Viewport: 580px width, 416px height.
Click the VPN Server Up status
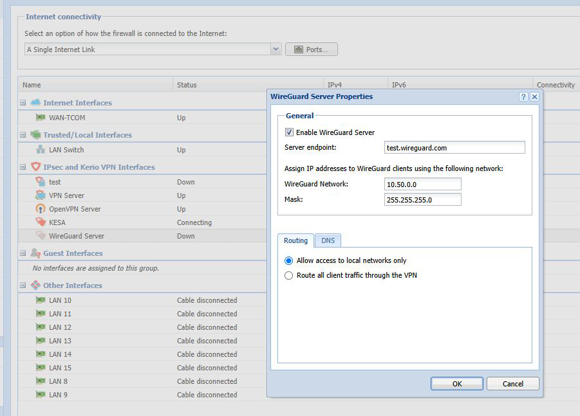[182, 195]
